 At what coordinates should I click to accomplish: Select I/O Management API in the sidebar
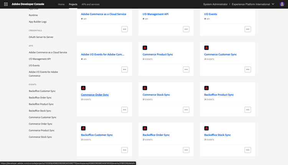tap(40, 59)
